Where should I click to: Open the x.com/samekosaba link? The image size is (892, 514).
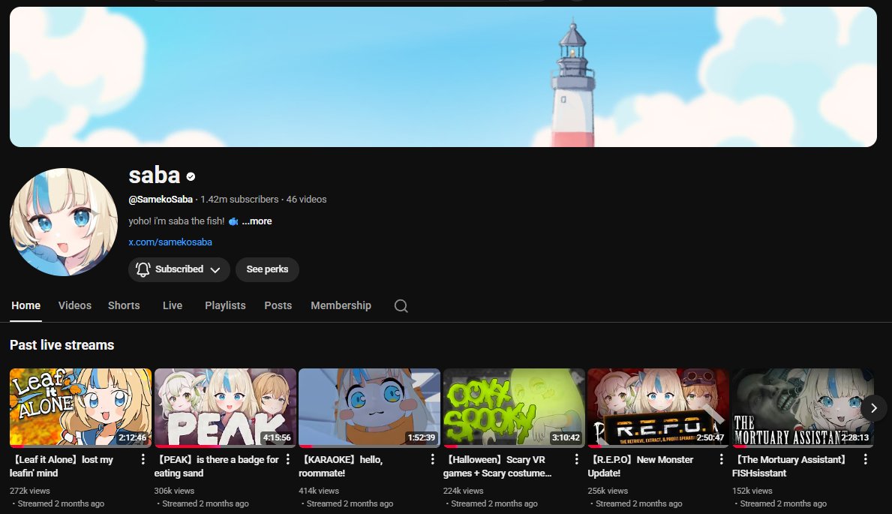170,242
